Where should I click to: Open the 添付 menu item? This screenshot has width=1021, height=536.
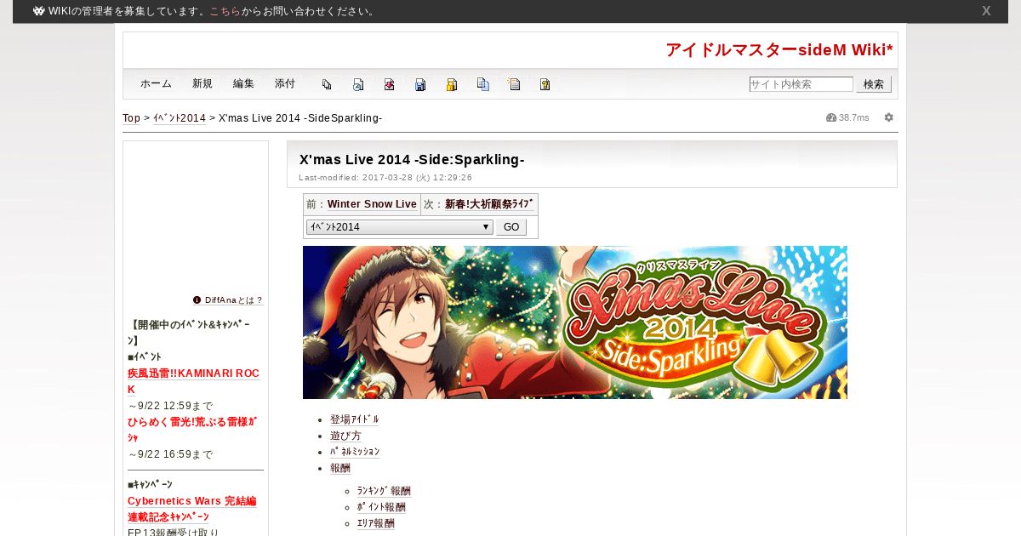click(x=285, y=83)
